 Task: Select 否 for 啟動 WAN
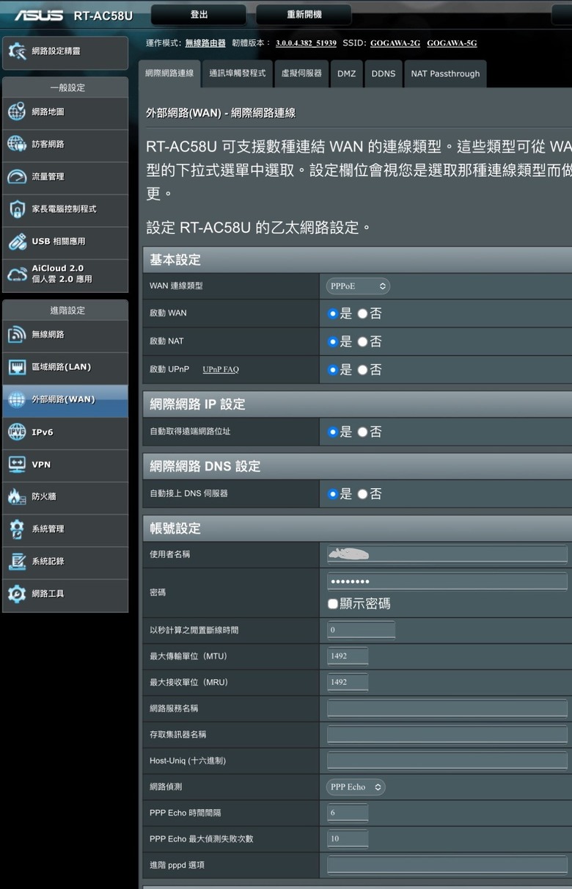pyautogui.click(x=362, y=313)
